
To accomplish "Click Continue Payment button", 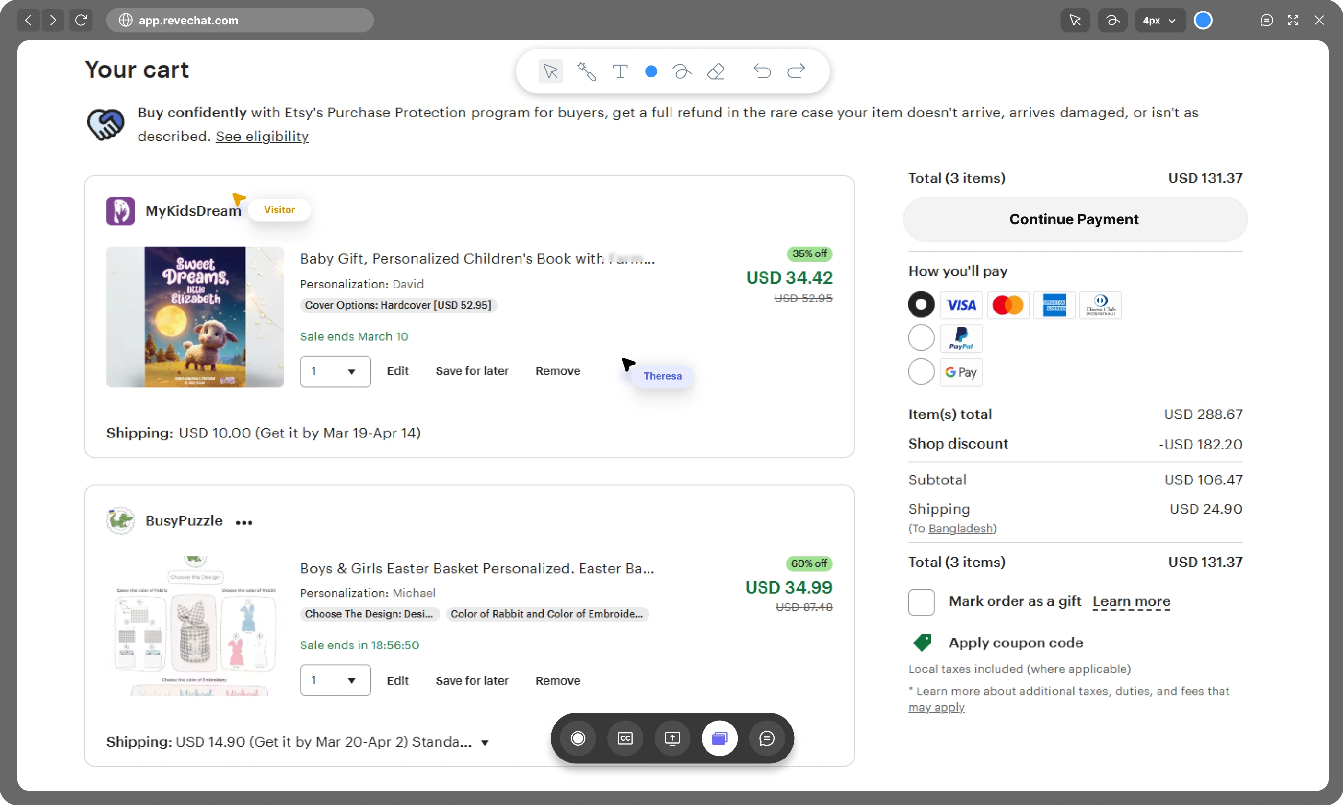I will point(1075,219).
